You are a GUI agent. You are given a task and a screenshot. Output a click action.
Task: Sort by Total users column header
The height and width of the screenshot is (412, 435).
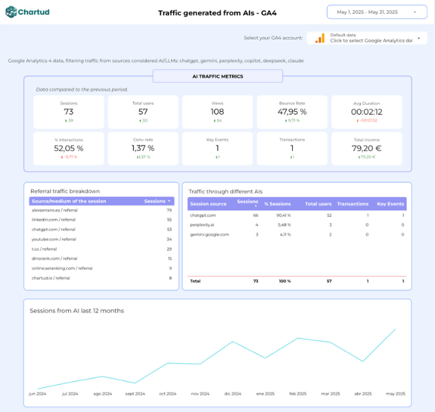click(x=318, y=204)
